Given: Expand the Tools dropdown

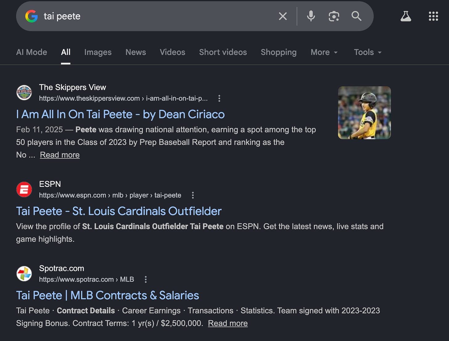Looking at the screenshot, I should pos(368,52).
